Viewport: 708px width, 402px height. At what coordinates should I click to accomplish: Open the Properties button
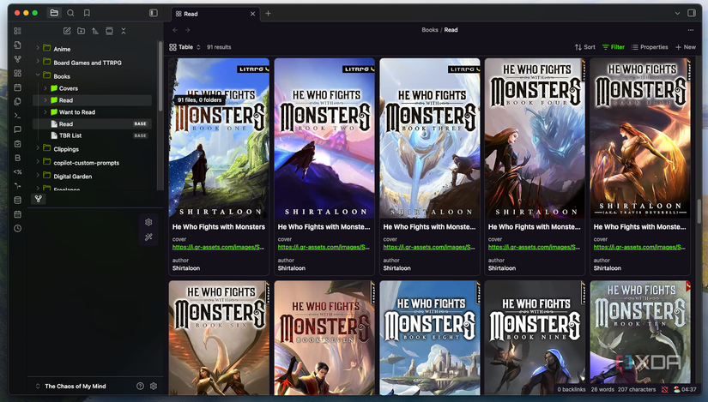650,47
